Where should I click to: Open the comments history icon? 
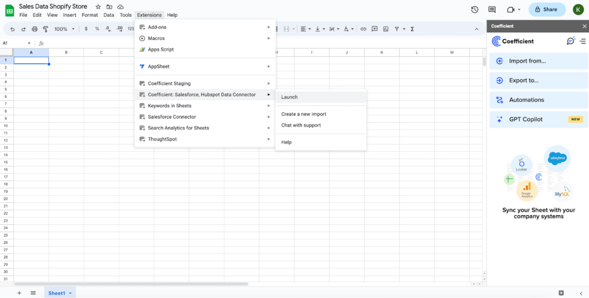(492, 9)
